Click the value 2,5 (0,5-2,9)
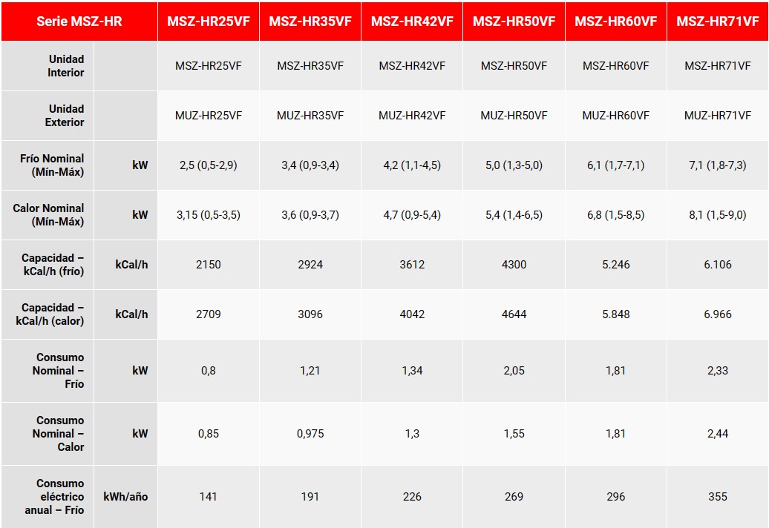769x528 pixels. pyautogui.click(x=209, y=165)
